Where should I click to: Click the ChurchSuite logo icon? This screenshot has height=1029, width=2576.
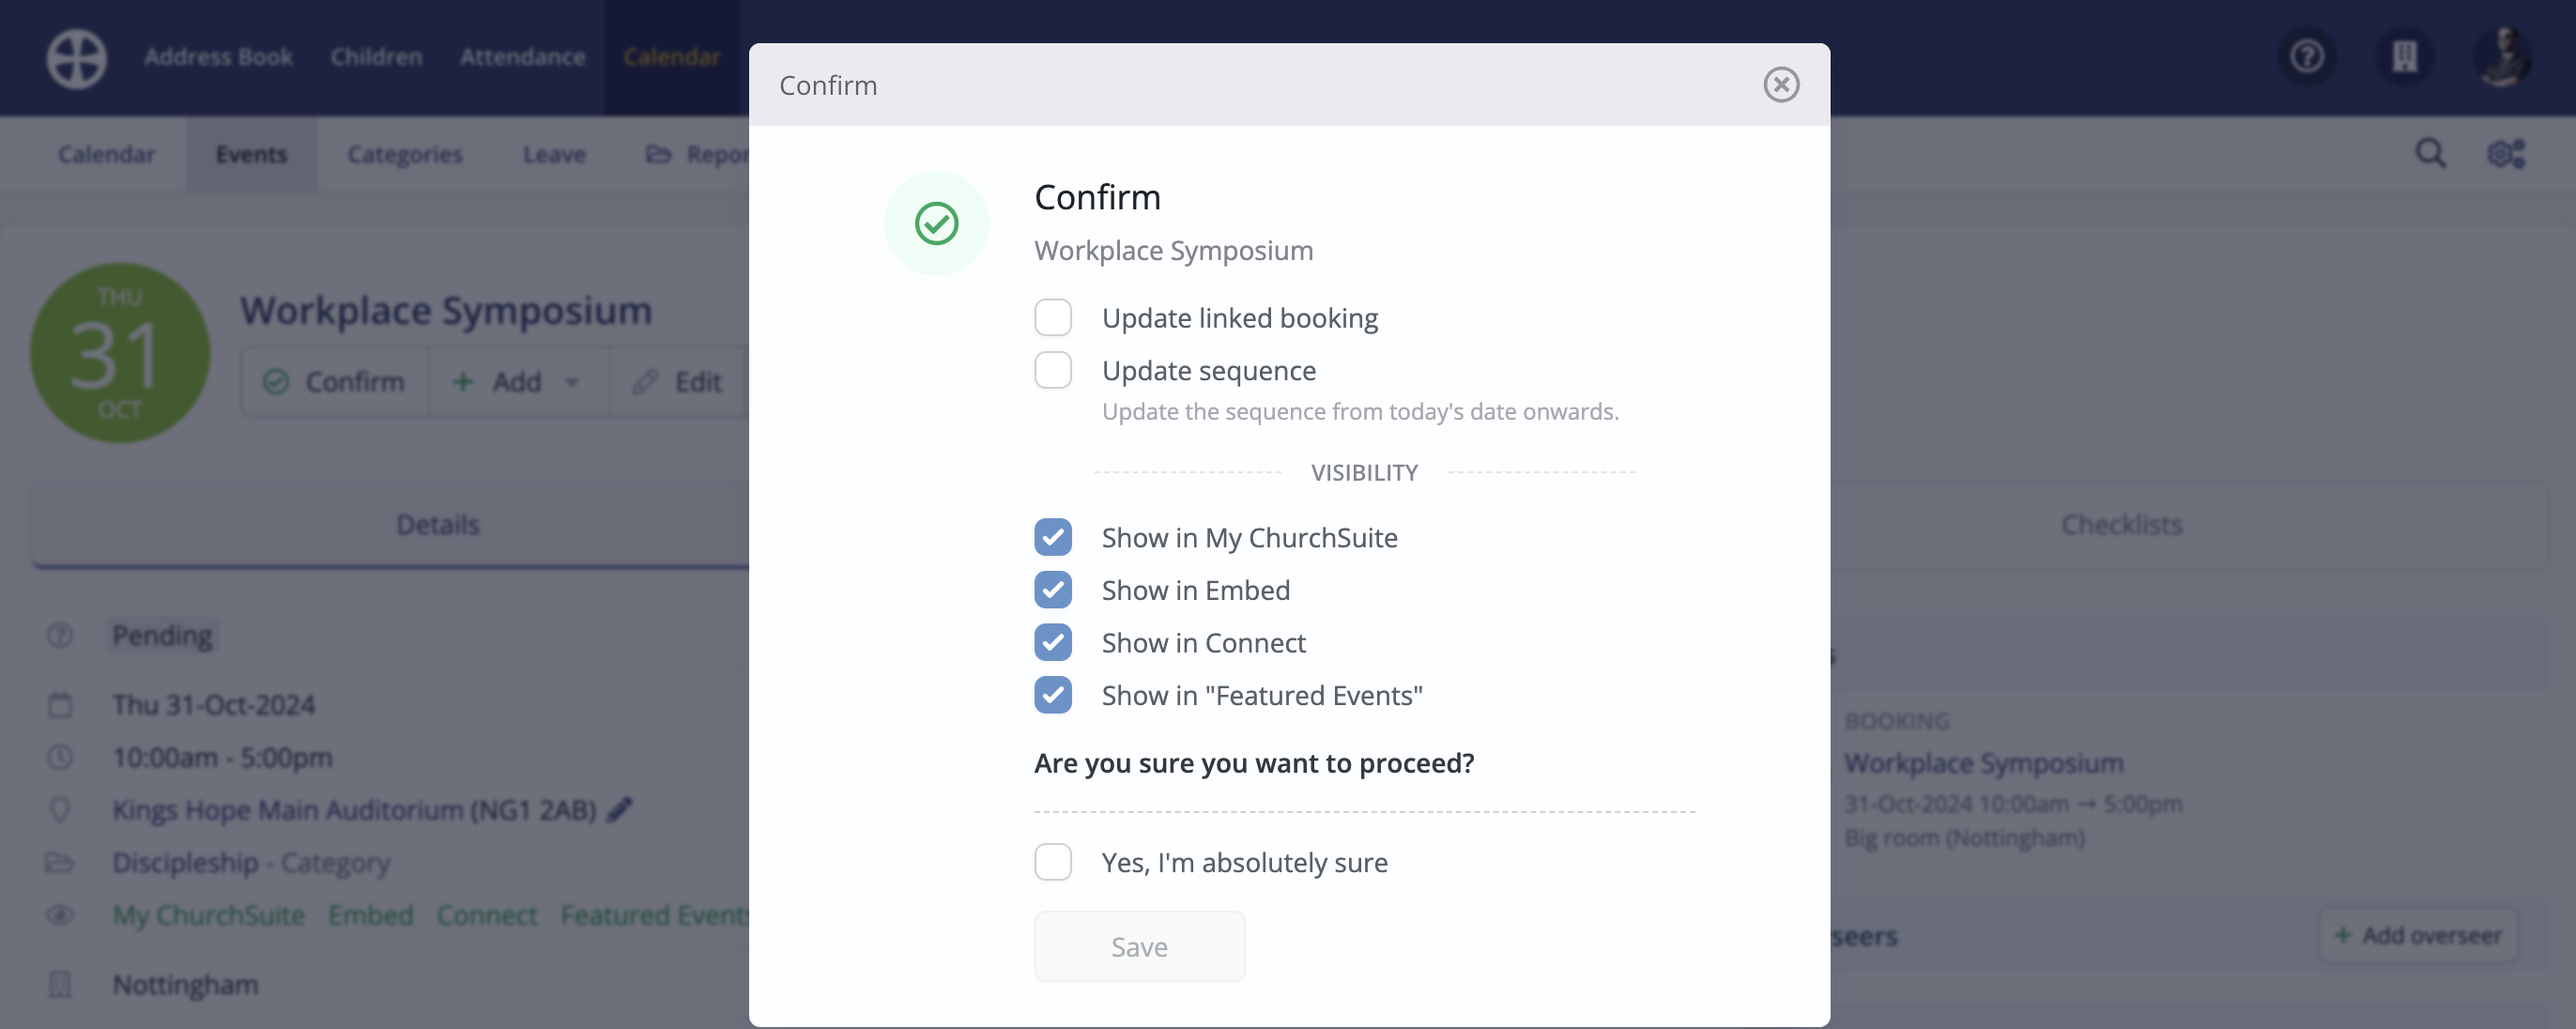76,58
